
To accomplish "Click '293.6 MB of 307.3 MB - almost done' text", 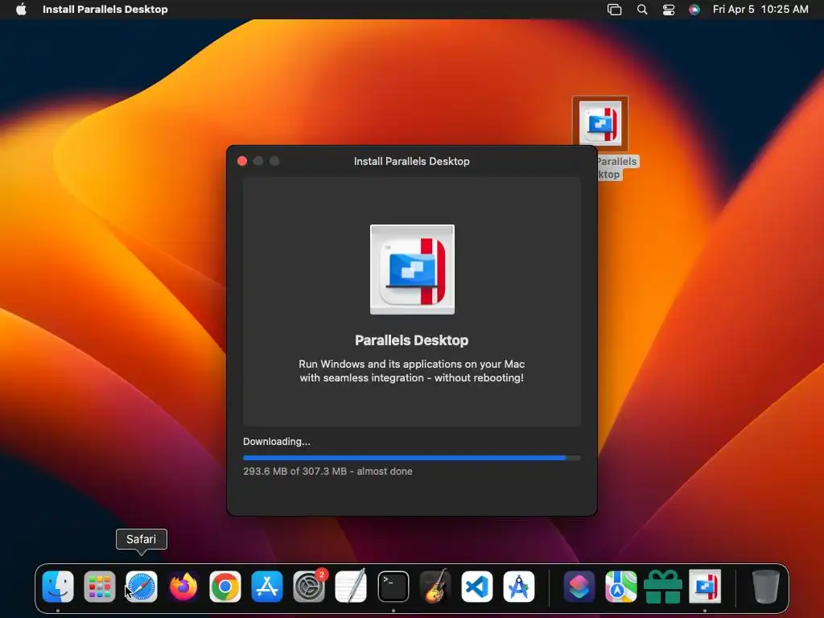I will (x=328, y=472).
